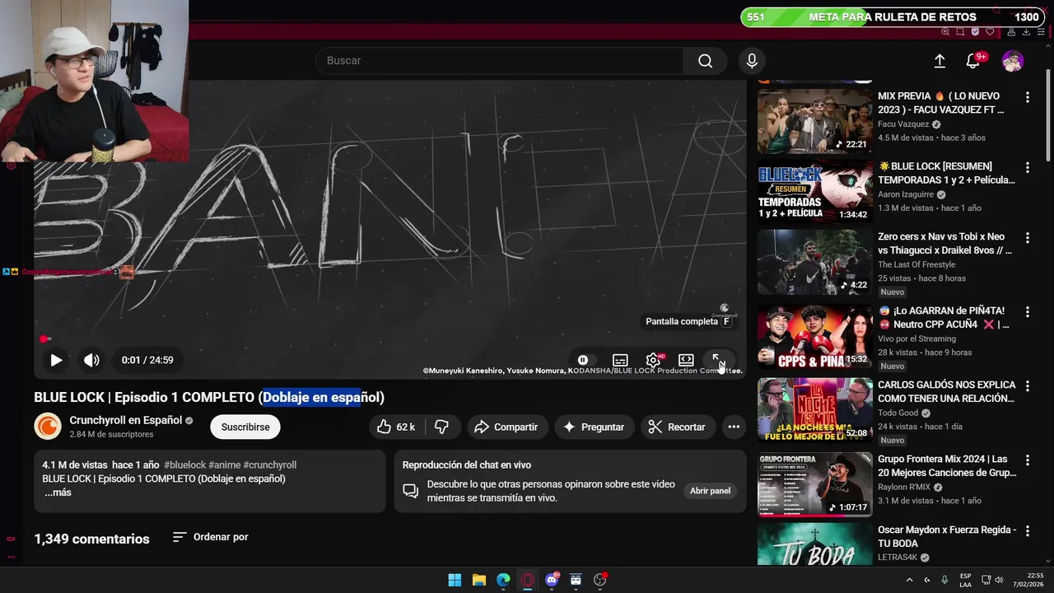Click into the Buscar search field
The height and width of the screenshot is (593, 1054).
click(500, 61)
